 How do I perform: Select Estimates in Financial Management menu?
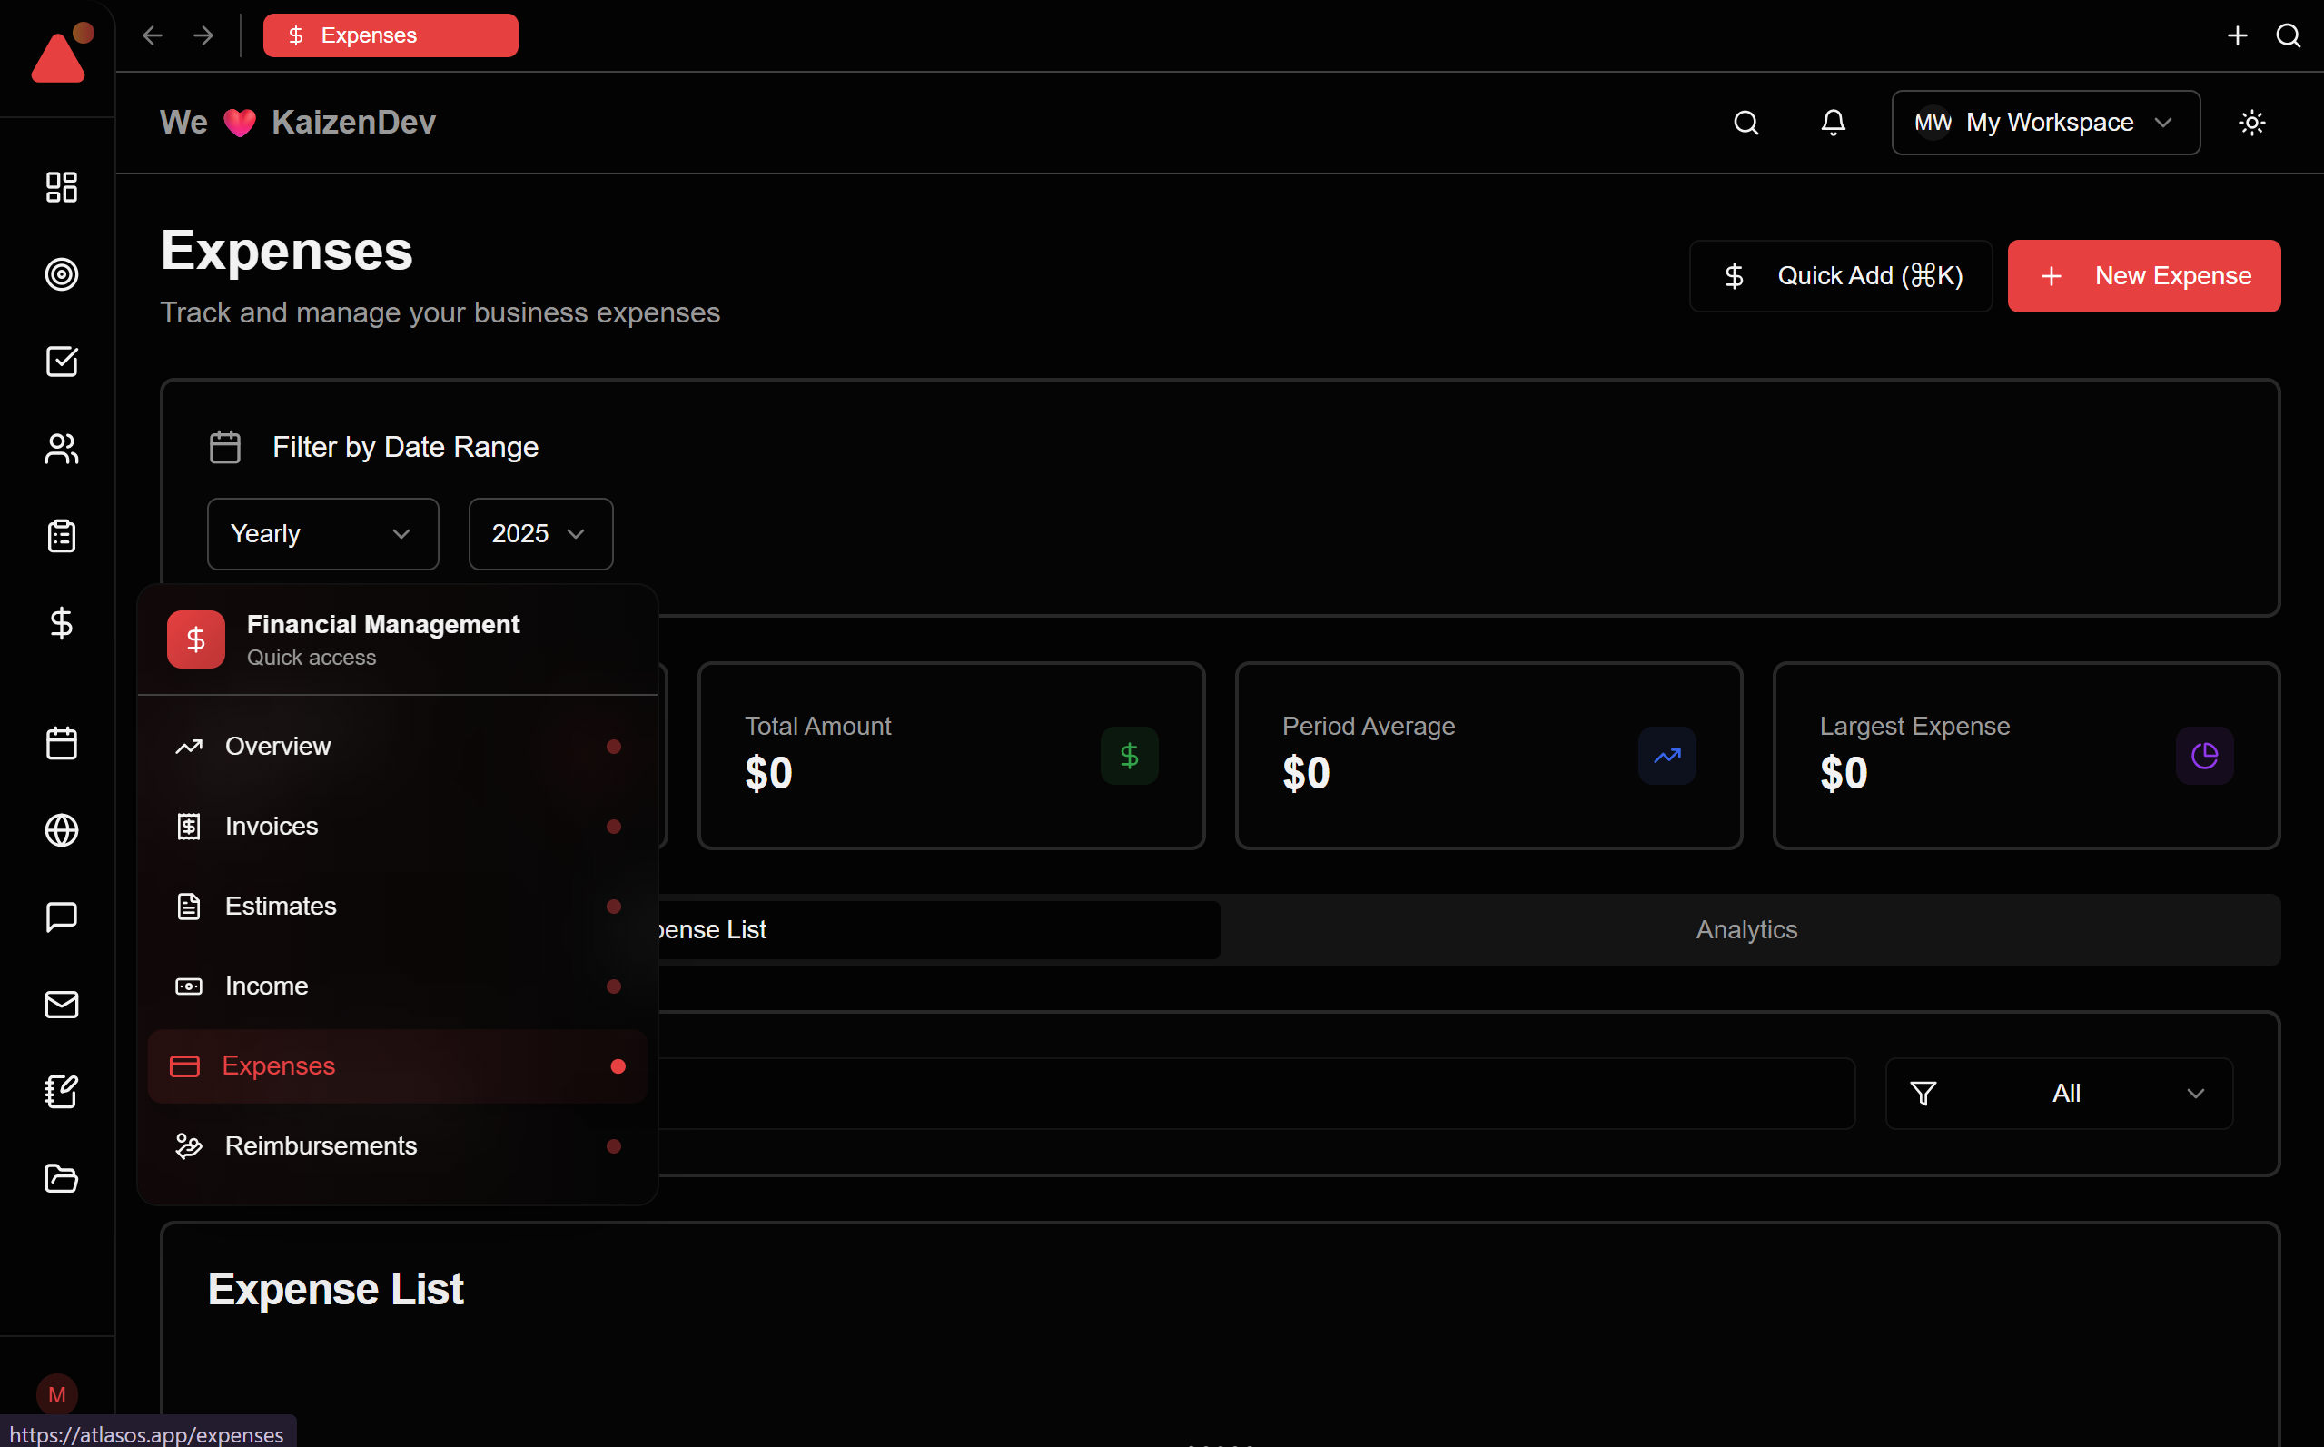[397, 906]
